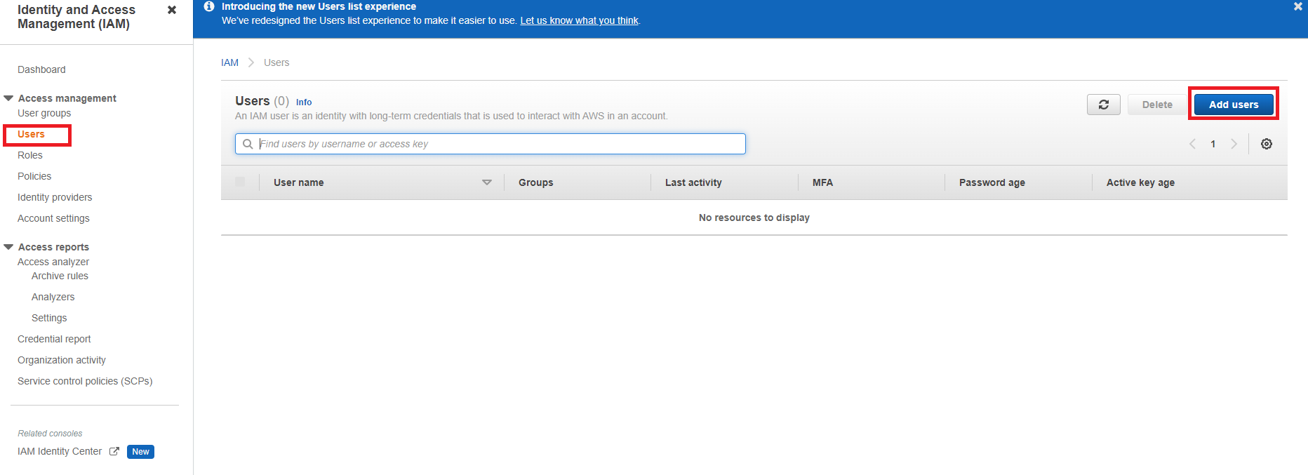Dismiss the new Users list banner
This screenshot has width=1308, height=475.
(1298, 6)
